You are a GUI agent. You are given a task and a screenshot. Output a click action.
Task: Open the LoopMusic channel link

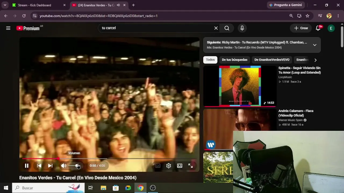click(285, 77)
